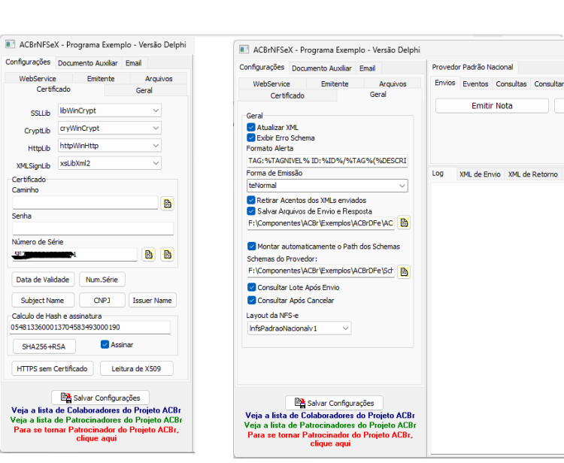Click the browse icon beside the Caminho field
The image size is (564, 463).
tap(167, 204)
